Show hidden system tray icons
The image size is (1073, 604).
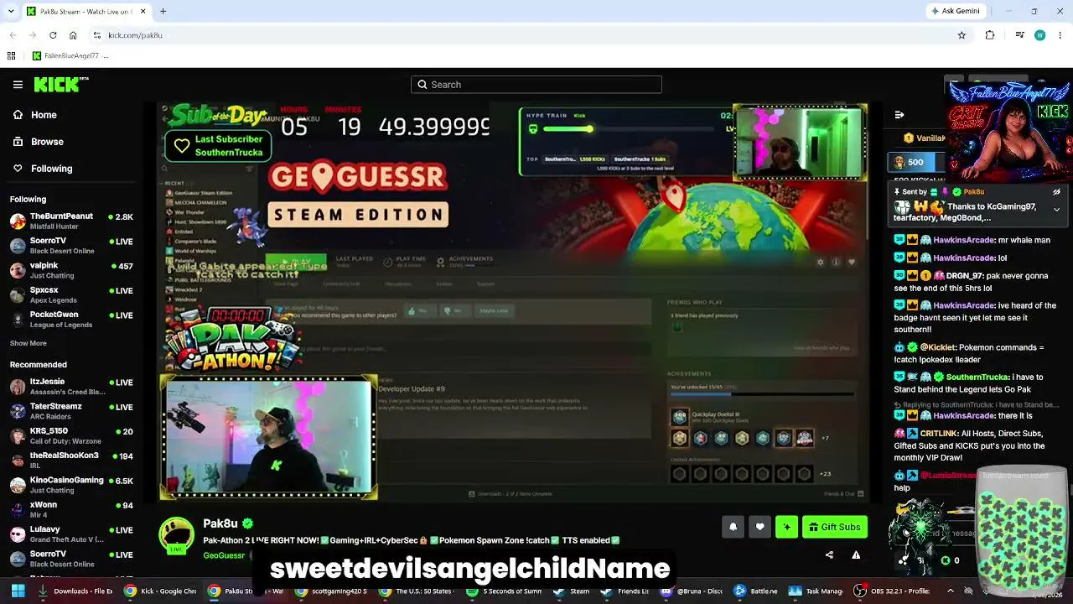click(950, 591)
